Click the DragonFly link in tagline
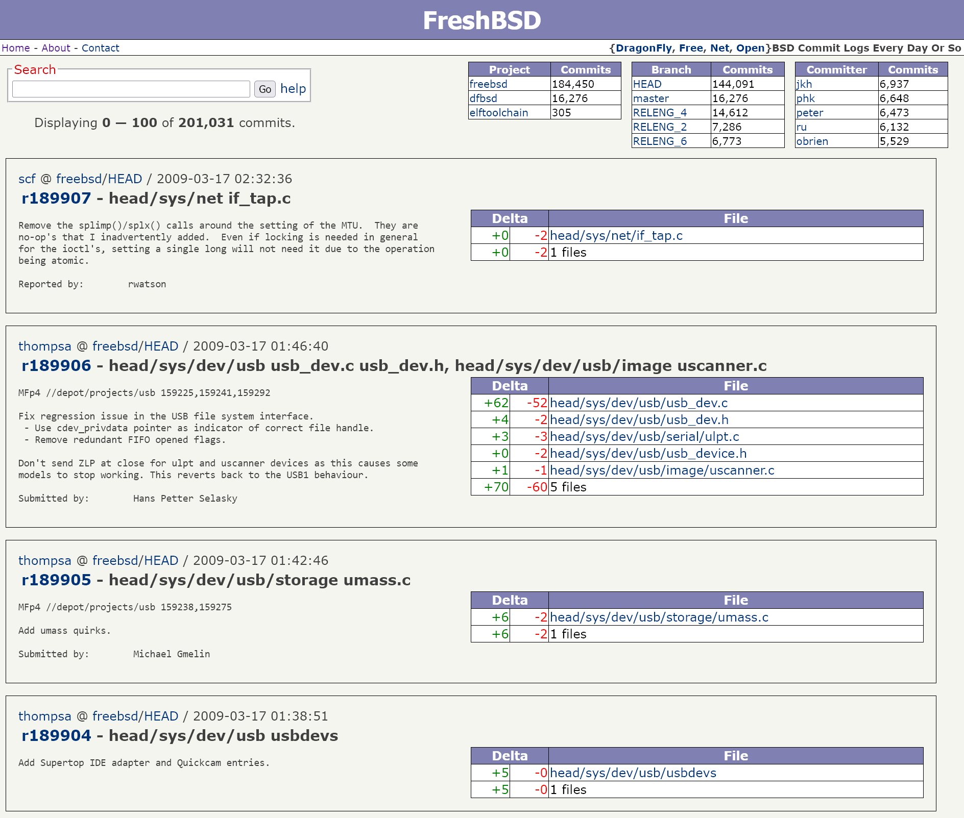Screen dimensions: 964x818 pyautogui.click(x=643, y=48)
